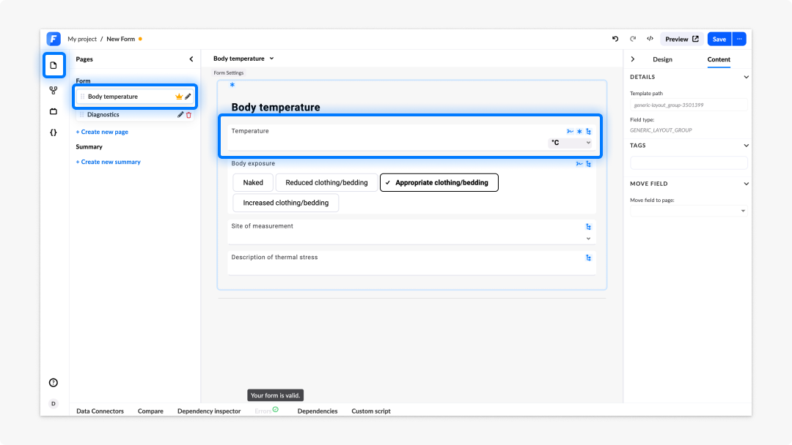This screenshot has width=792, height=445.
Task: Click Create new summary link
Action: [108, 162]
